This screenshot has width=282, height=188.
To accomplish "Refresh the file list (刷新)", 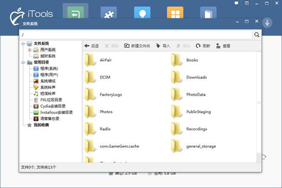I will (x=203, y=46).
